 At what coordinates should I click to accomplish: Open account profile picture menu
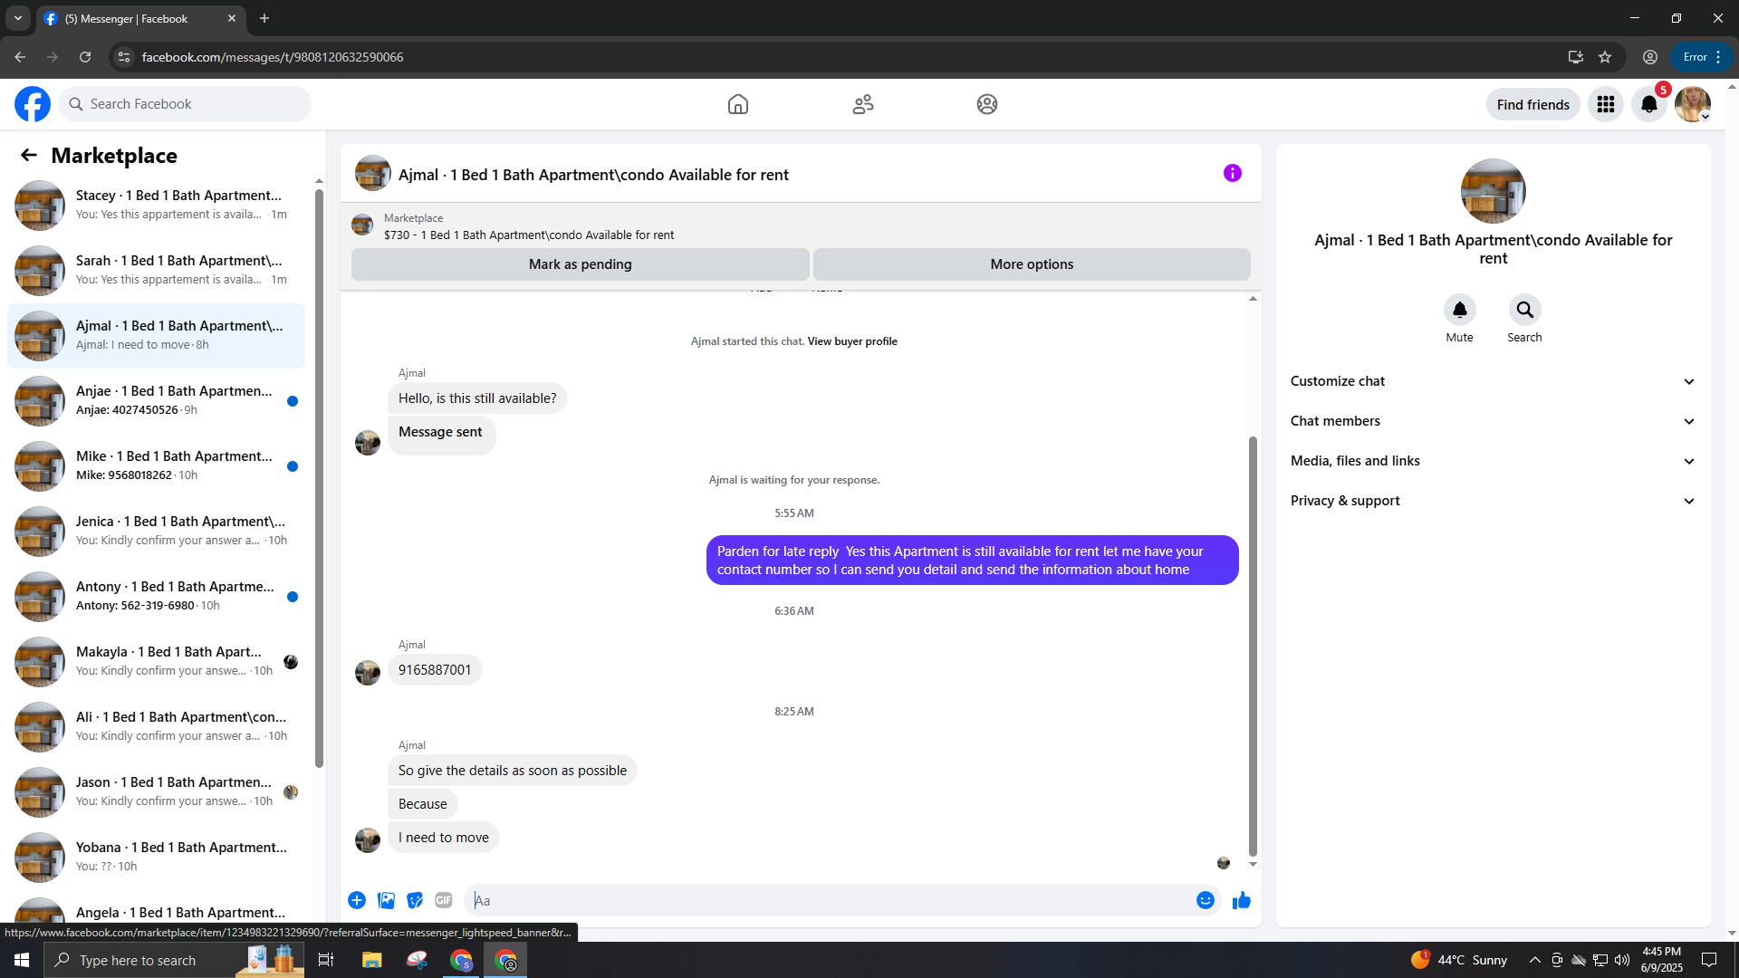click(1693, 104)
